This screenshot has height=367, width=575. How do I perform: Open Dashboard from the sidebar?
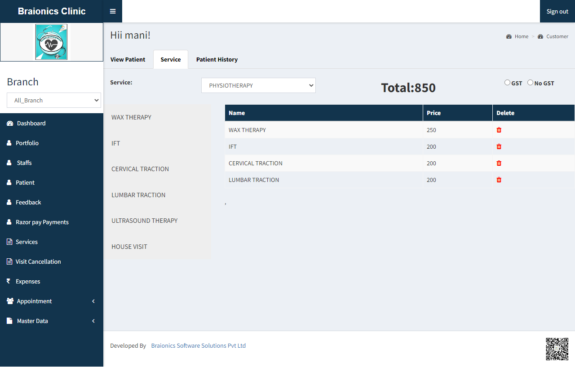(x=52, y=123)
